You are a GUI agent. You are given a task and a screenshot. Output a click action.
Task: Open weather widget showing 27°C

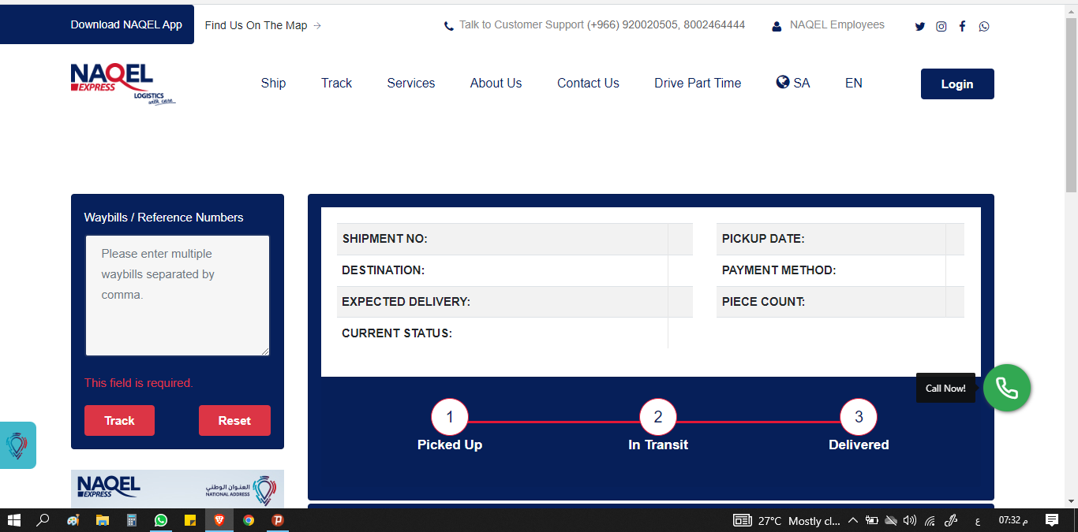[787, 521]
